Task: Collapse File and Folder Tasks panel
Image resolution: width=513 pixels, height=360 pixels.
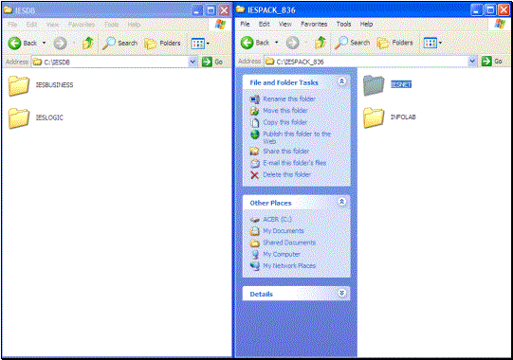Action: (342, 81)
